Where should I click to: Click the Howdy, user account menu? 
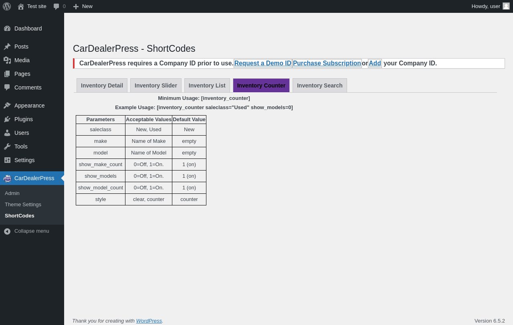491,6
